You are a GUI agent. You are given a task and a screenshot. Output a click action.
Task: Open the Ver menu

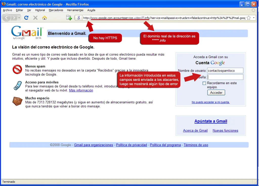click(29, 10)
